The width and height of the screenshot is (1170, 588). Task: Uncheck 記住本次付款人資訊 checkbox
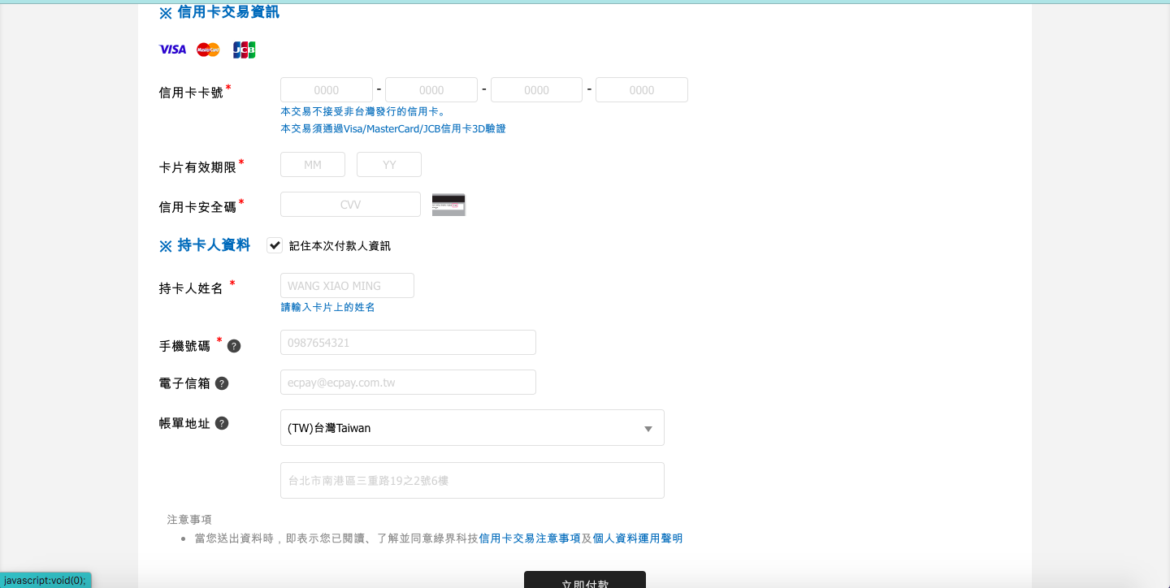(275, 245)
